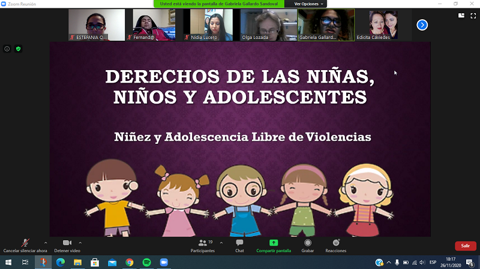Expand audio options arrow beside microphone

pos(46,243)
